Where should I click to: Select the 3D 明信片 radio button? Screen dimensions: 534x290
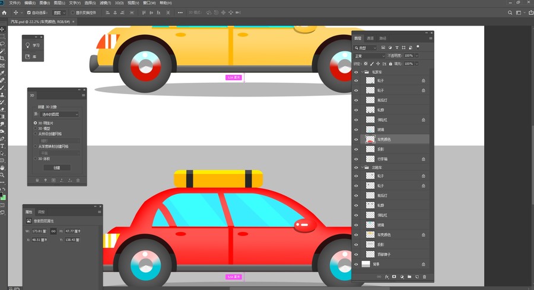tap(36, 123)
